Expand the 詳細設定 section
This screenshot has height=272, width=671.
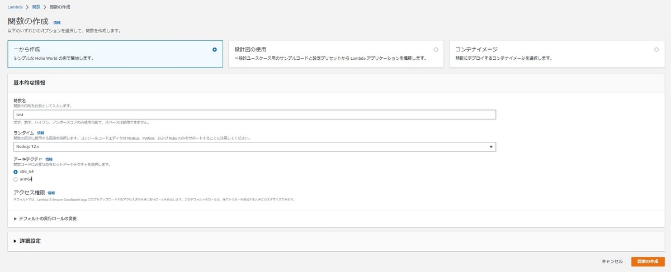click(x=27, y=241)
